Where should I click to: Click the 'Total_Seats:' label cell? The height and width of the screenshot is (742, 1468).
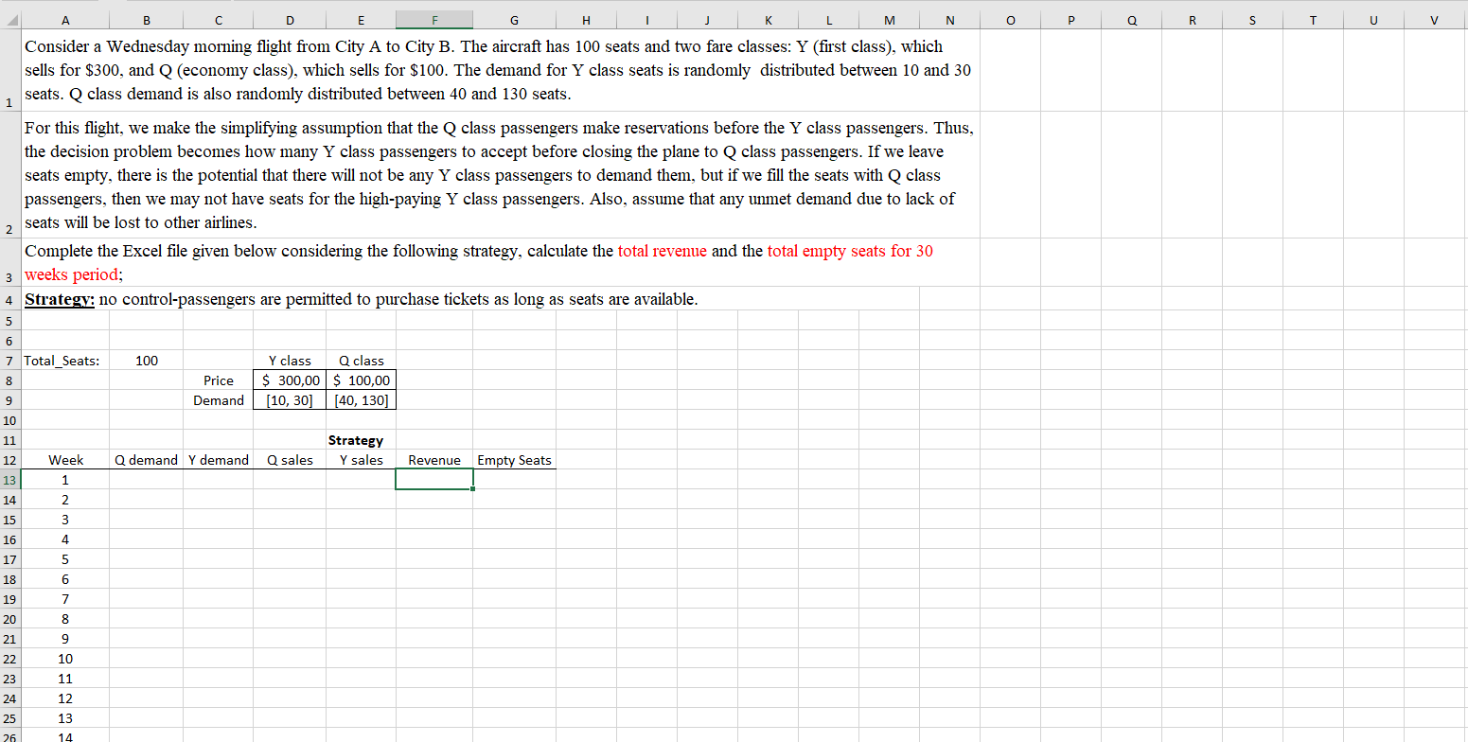tap(65, 361)
